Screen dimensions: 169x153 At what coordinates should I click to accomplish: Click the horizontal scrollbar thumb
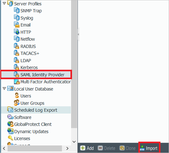(35, 148)
